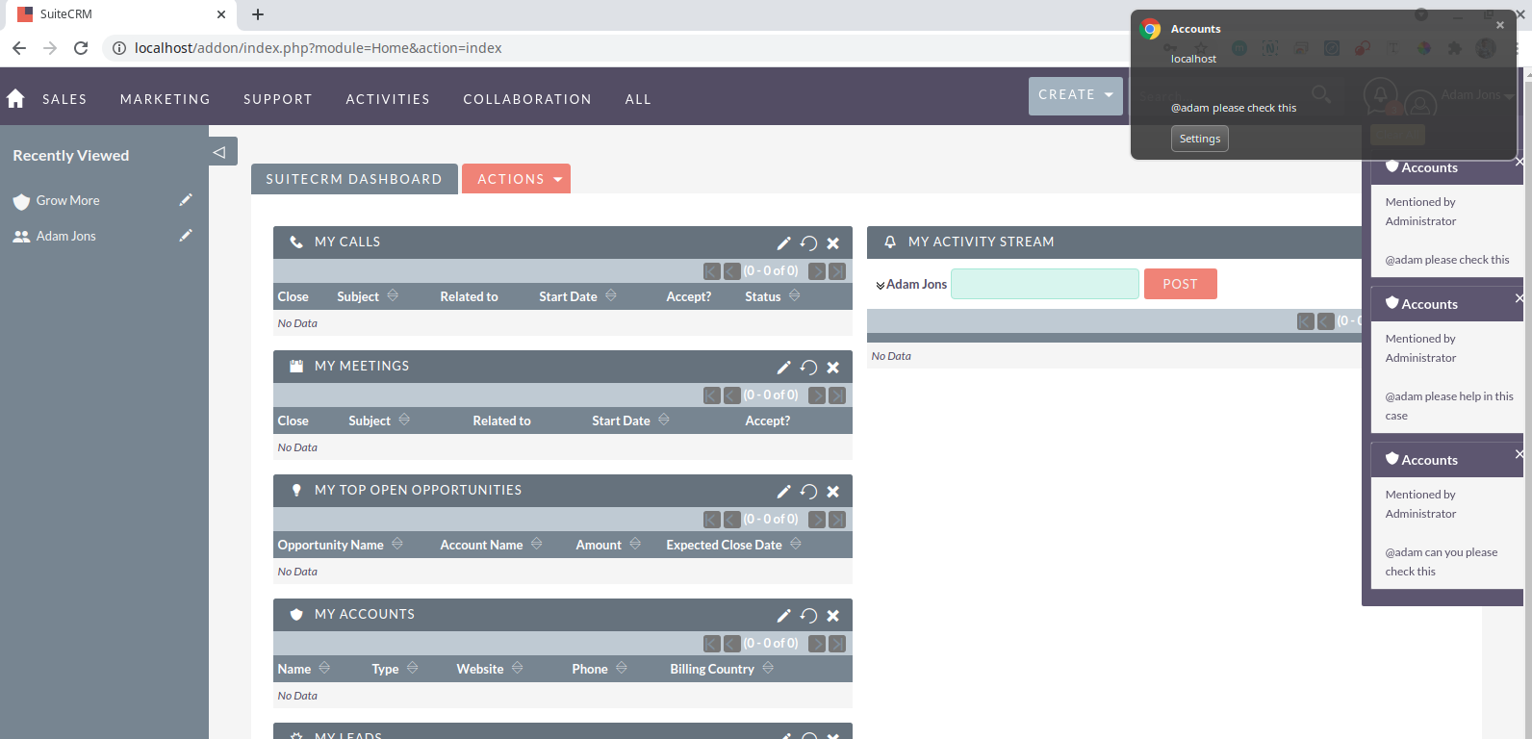Open Marketing menu
Image resolution: width=1532 pixels, height=739 pixels.
point(166,99)
